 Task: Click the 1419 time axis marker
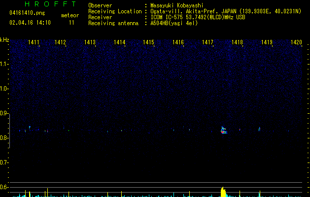click(x=267, y=42)
